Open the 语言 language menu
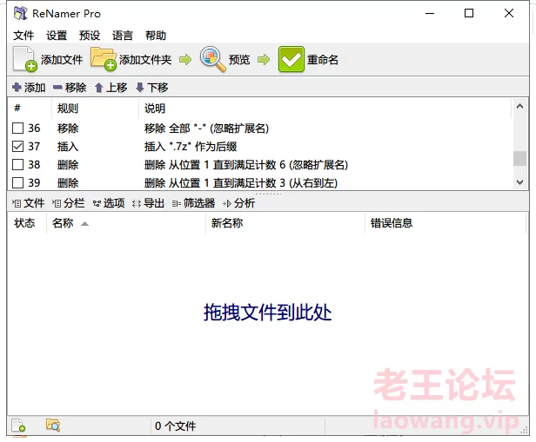 [123, 36]
